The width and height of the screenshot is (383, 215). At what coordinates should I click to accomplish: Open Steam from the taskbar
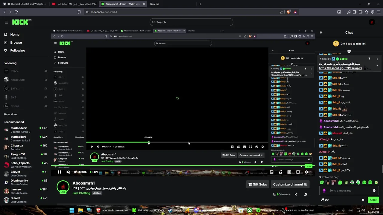coord(174,210)
